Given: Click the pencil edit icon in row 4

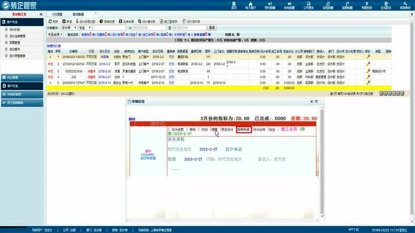Looking at the screenshot, I should click(x=368, y=77).
